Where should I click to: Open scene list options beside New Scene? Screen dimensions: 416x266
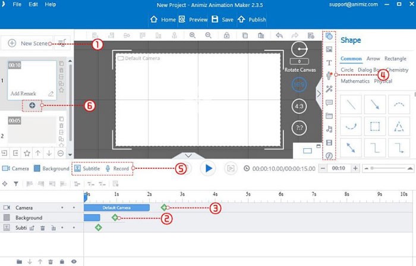[x=62, y=43]
